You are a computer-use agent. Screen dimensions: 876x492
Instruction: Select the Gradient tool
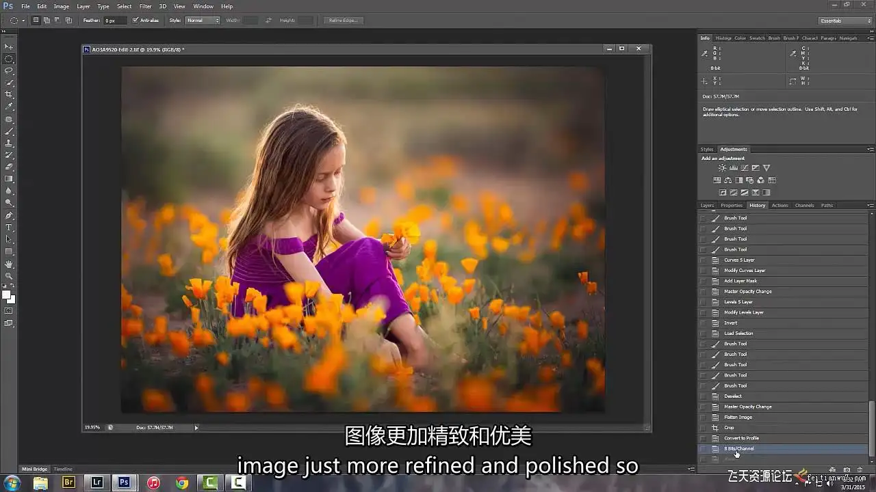coord(9,179)
